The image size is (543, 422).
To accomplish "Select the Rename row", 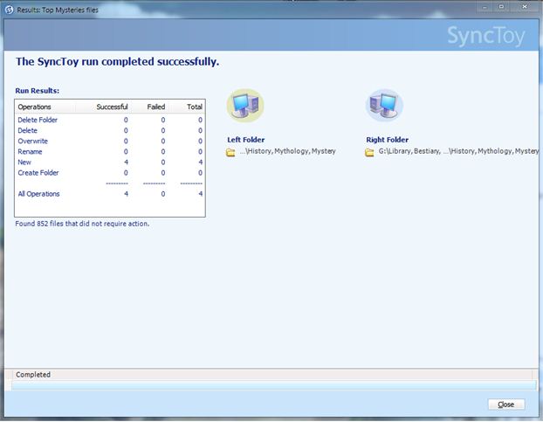I will click(x=110, y=152).
